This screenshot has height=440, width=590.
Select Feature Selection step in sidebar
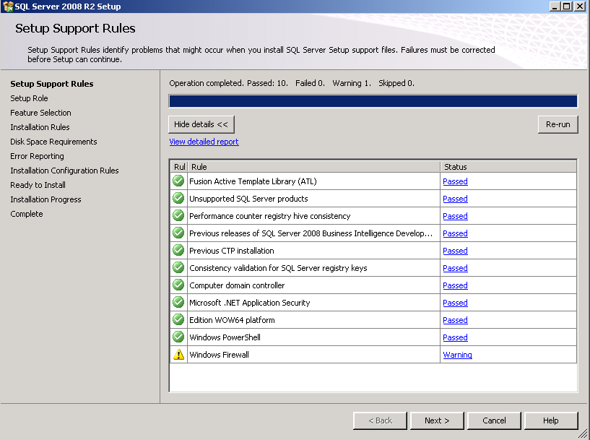tap(40, 113)
